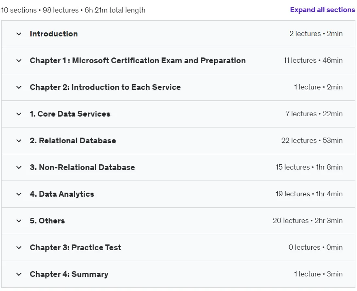Select 4. Data Analytics section title
The image size is (357, 291).
click(x=62, y=194)
